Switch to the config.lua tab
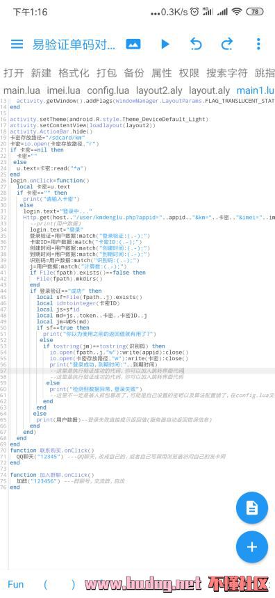Image resolution: width=275 pixels, height=598 pixels. click(x=108, y=91)
